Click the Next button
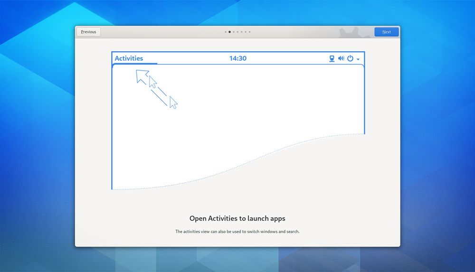 coord(386,32)
